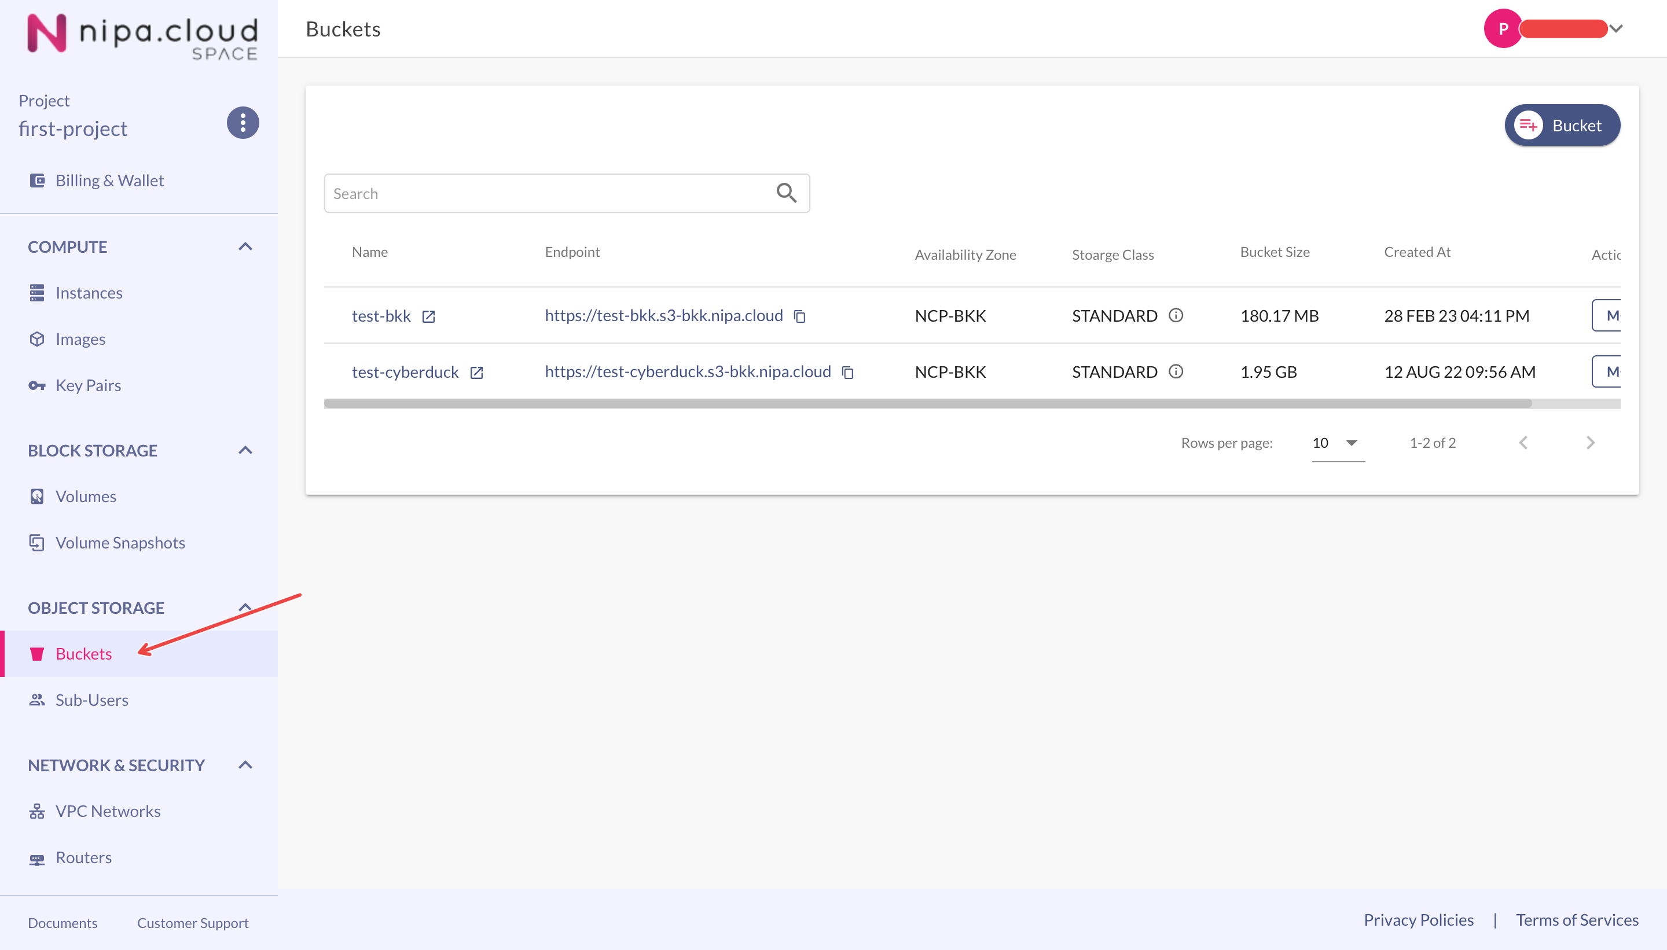This screenshot has height=950, width=1667.
Task: Click the search magnifier icon
Action: pyautogui.click(x=786, y=193)
